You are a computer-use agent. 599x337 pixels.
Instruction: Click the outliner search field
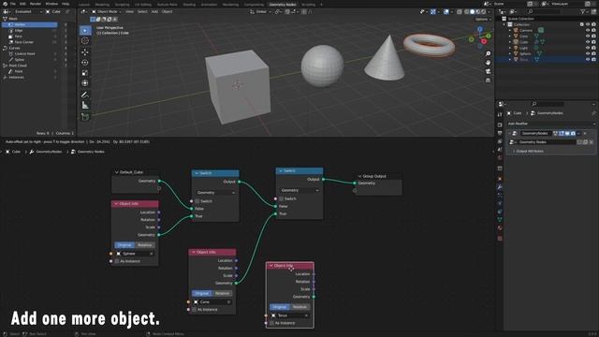click(x=545, y=12)
